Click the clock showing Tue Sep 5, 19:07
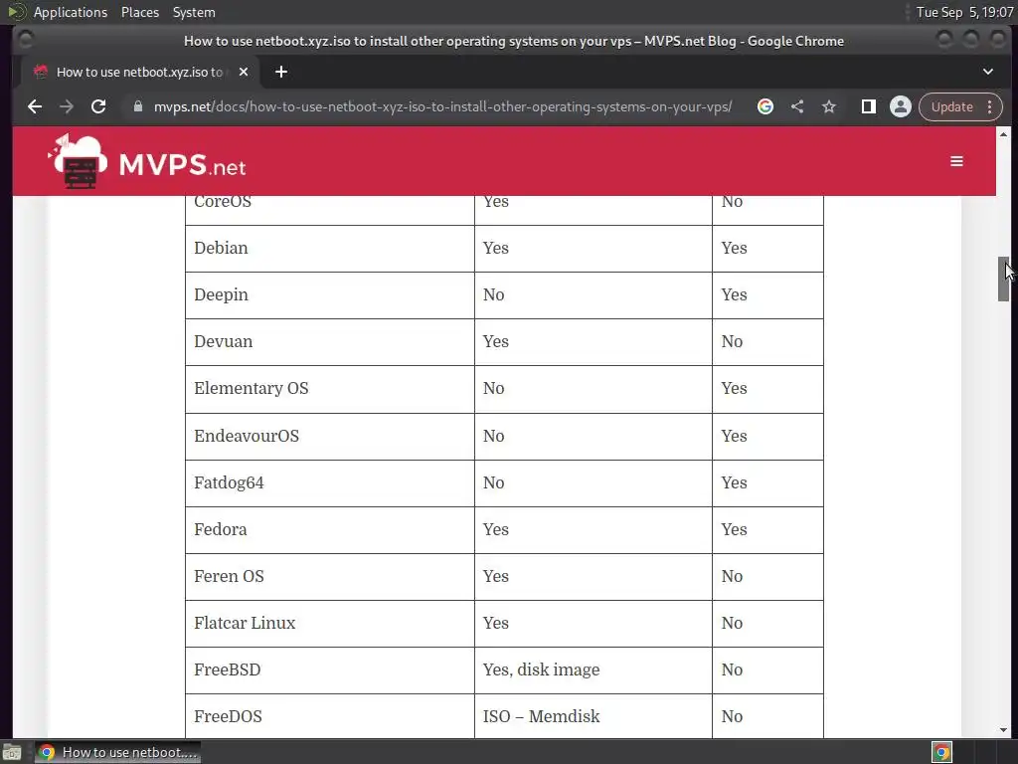 [x=964, y=12]
